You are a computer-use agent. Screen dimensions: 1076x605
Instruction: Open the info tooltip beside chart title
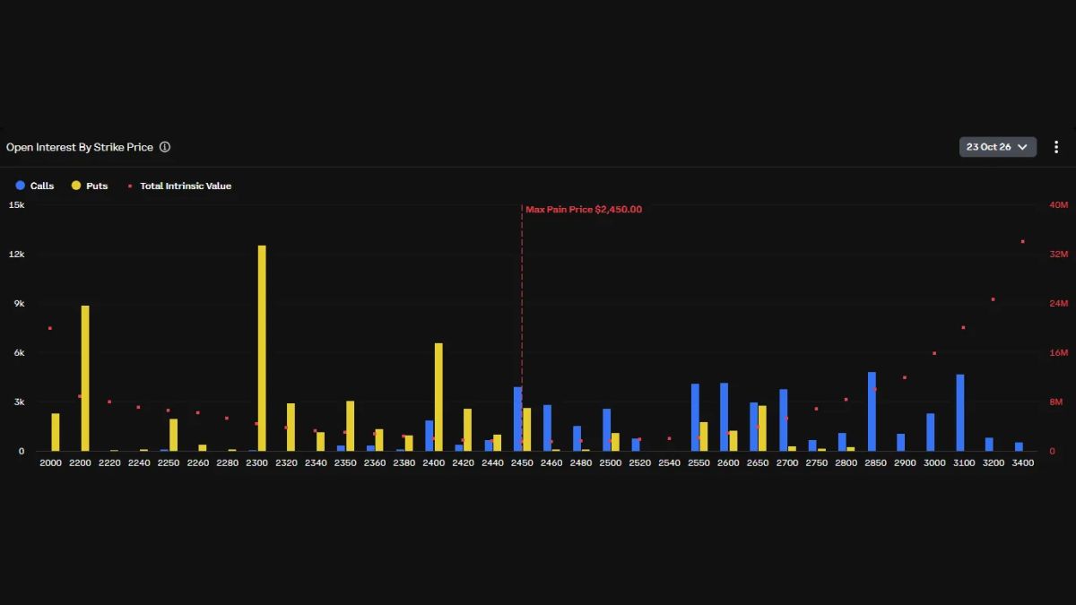pyautogui.click(x=165, y=147)
